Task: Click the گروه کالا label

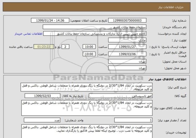Action: point(180,96)
